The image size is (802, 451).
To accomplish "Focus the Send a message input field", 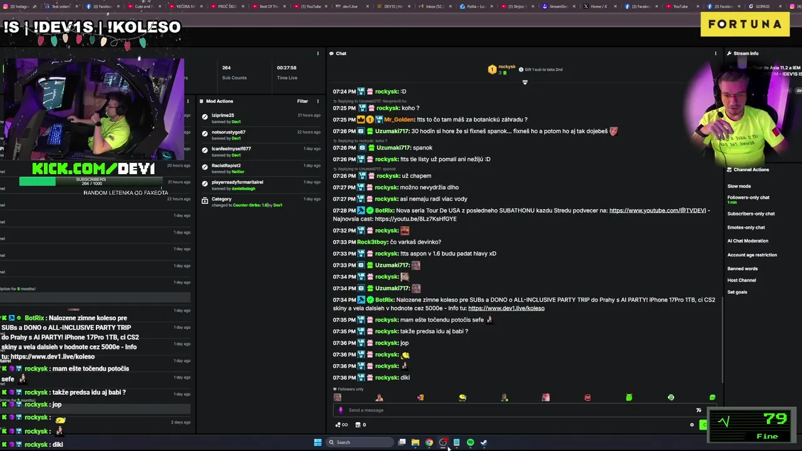I will click(x=520, y=410).
